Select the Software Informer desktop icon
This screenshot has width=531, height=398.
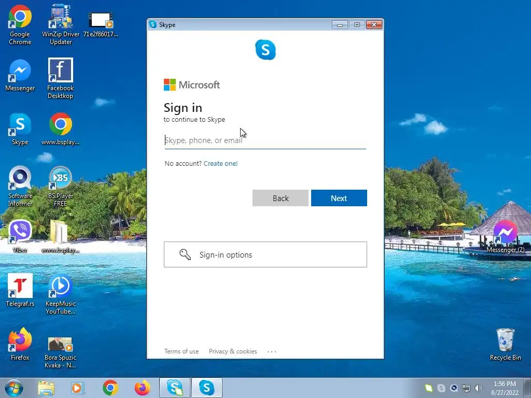20,186
